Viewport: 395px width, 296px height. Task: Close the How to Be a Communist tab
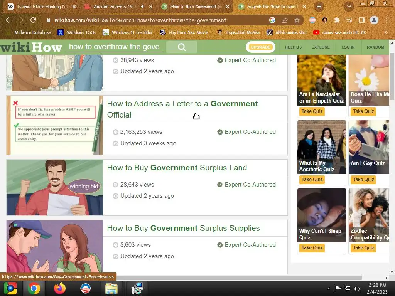(228, 7)
